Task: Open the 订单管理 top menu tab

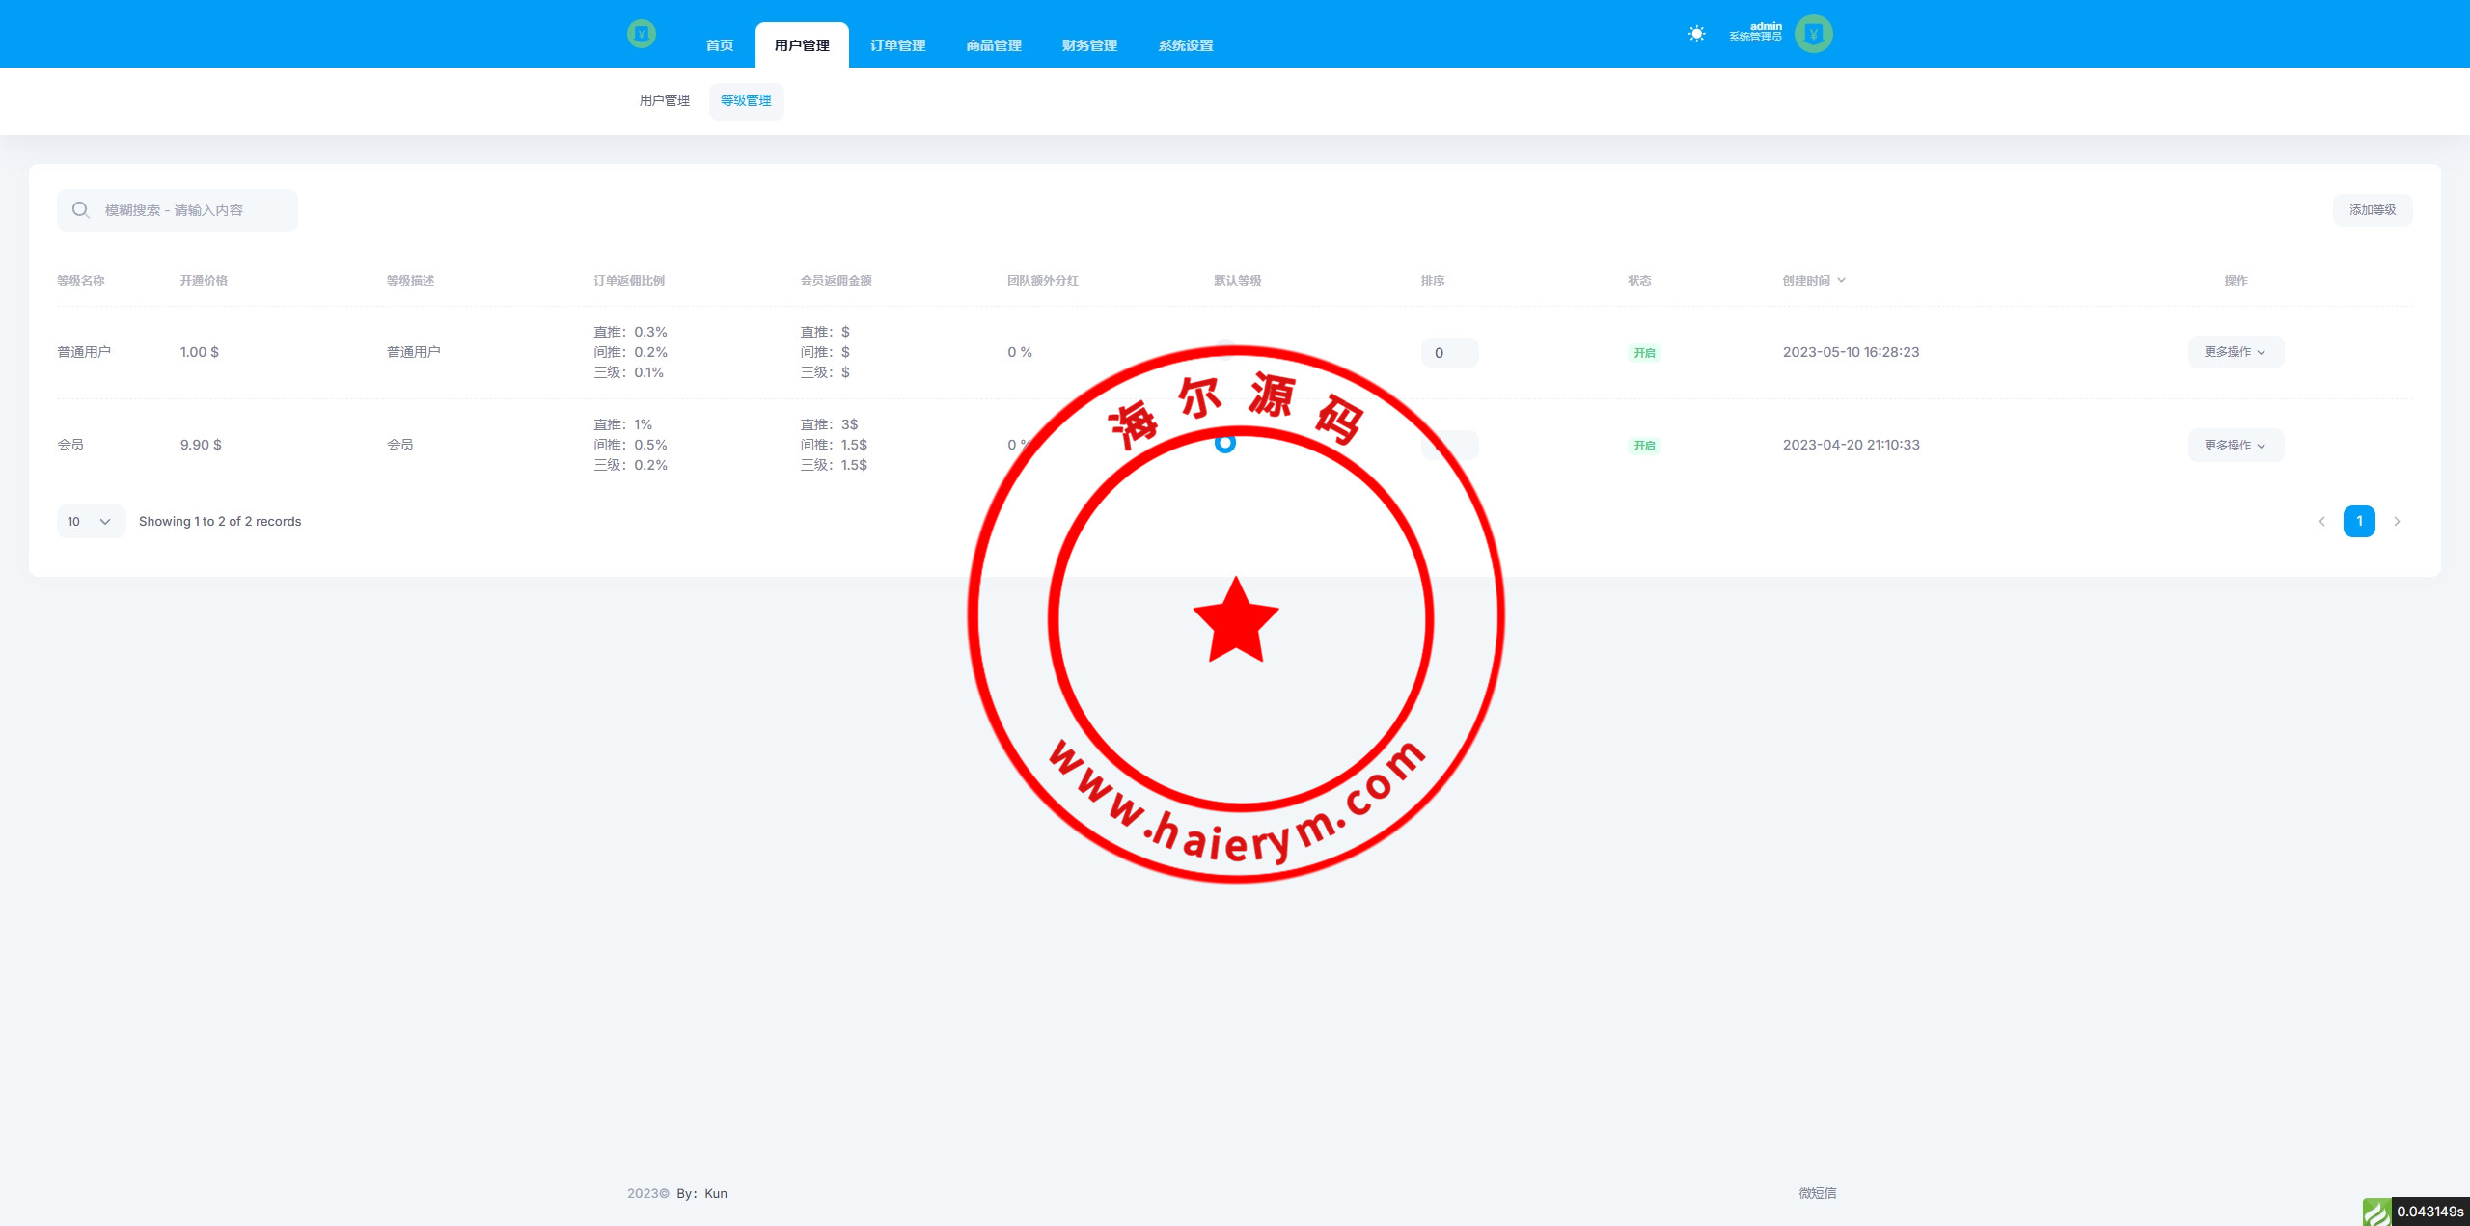Action: click(897, 45)
